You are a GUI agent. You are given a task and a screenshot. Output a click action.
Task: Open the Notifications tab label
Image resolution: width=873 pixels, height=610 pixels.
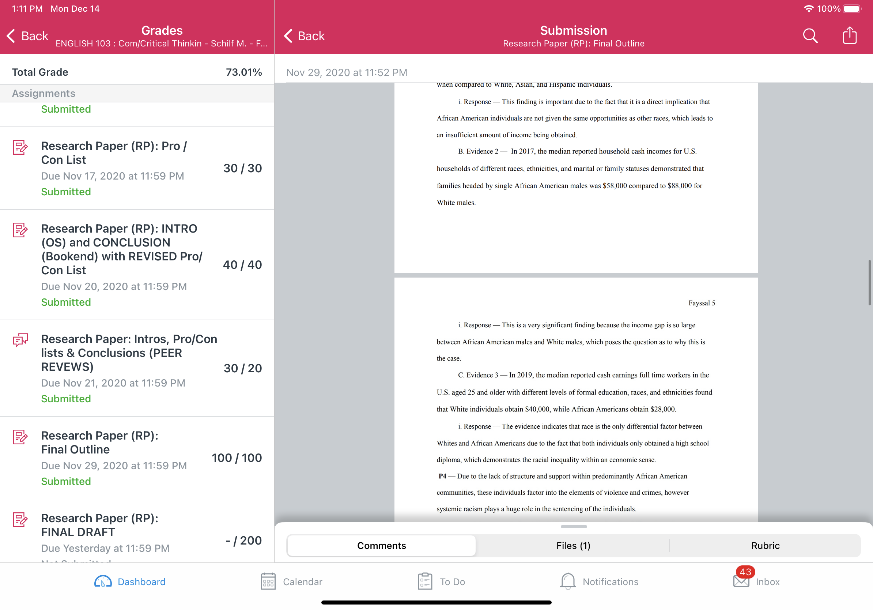point(610,582)
